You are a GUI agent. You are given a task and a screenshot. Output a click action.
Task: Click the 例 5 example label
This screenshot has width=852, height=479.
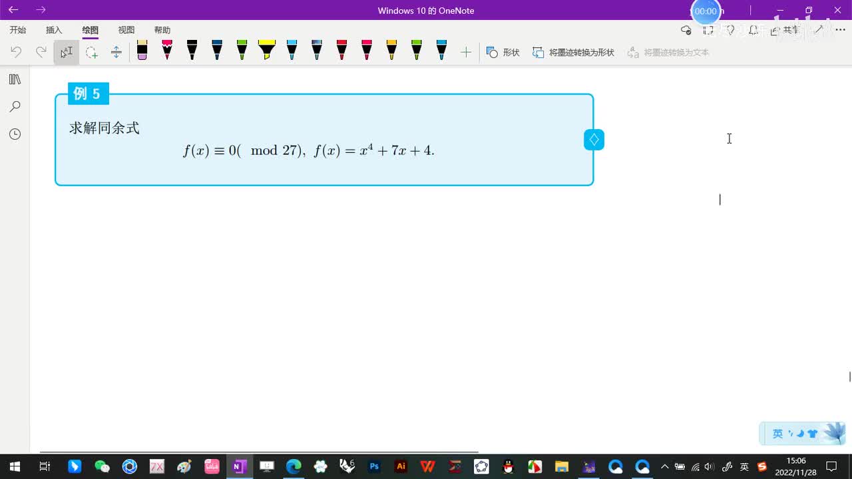click(88, 94)
